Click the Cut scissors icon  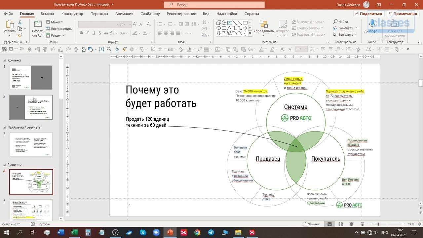[20, 22]
